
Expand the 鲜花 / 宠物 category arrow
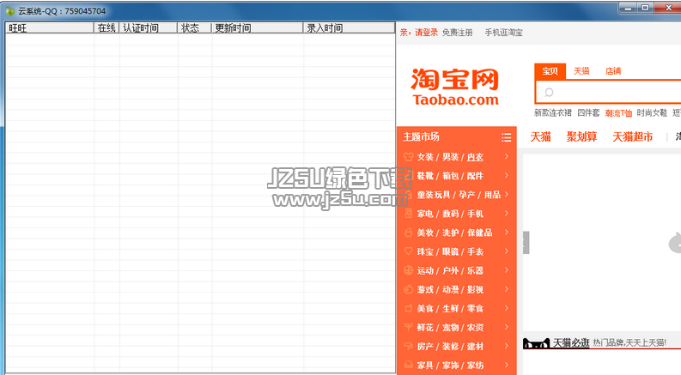pos(507,327)
